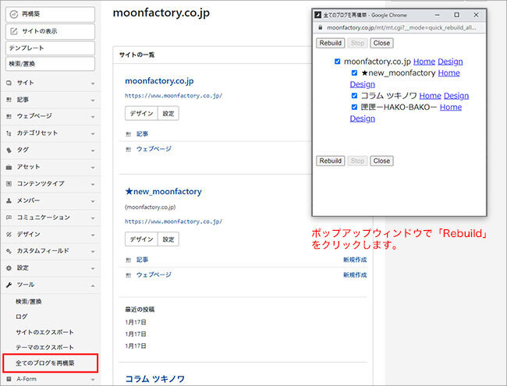Expand the タグ sidebar menu arrow

point(93,151)
